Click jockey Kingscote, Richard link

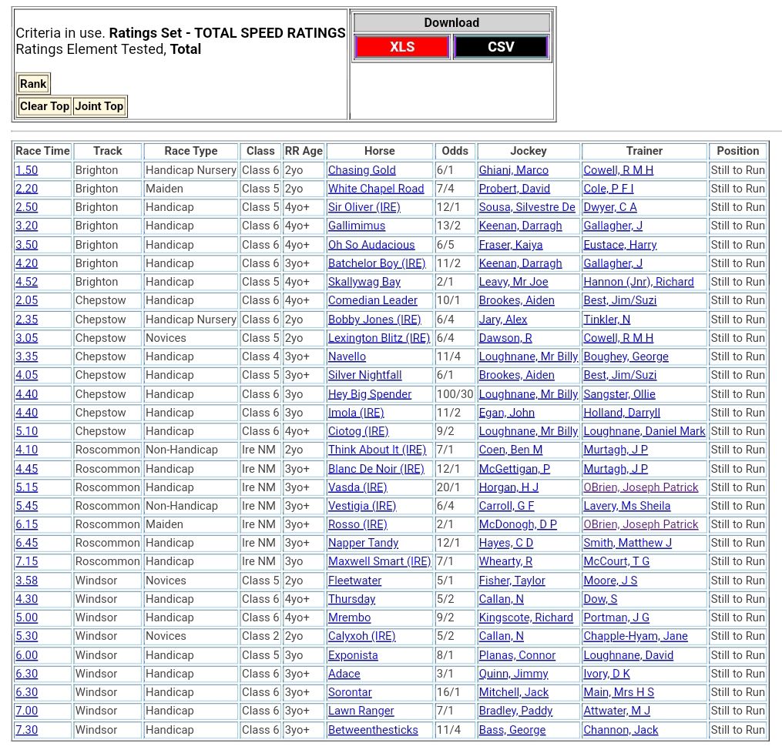[x=525, y=617]
